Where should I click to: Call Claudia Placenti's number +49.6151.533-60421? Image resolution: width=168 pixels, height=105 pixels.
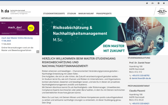(141, 104)
